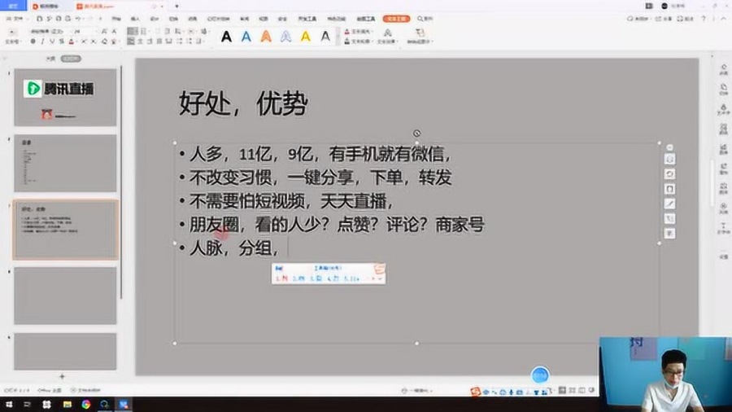Switch to slide sorter view icon in status bar
The width and height of the screenshot is (732, 412).
(572, 390)
